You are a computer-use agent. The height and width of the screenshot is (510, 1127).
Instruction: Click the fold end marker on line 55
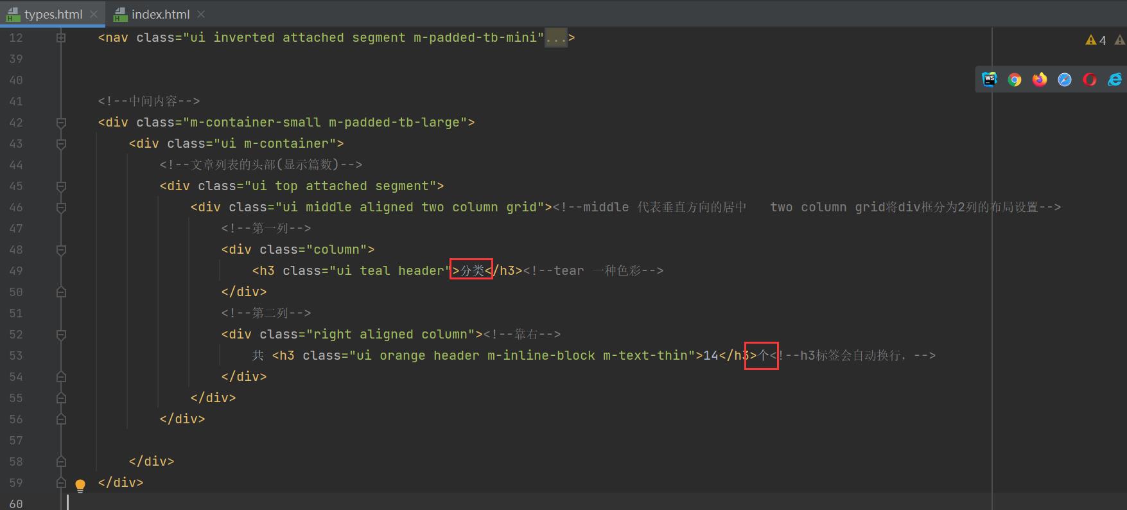click(61, 398)
